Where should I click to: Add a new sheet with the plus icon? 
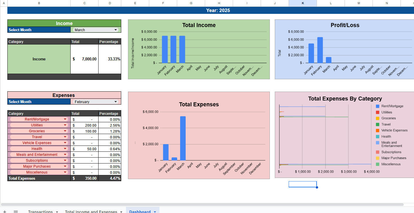click(x=5, y=212)
